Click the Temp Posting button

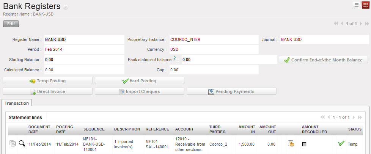47,81
